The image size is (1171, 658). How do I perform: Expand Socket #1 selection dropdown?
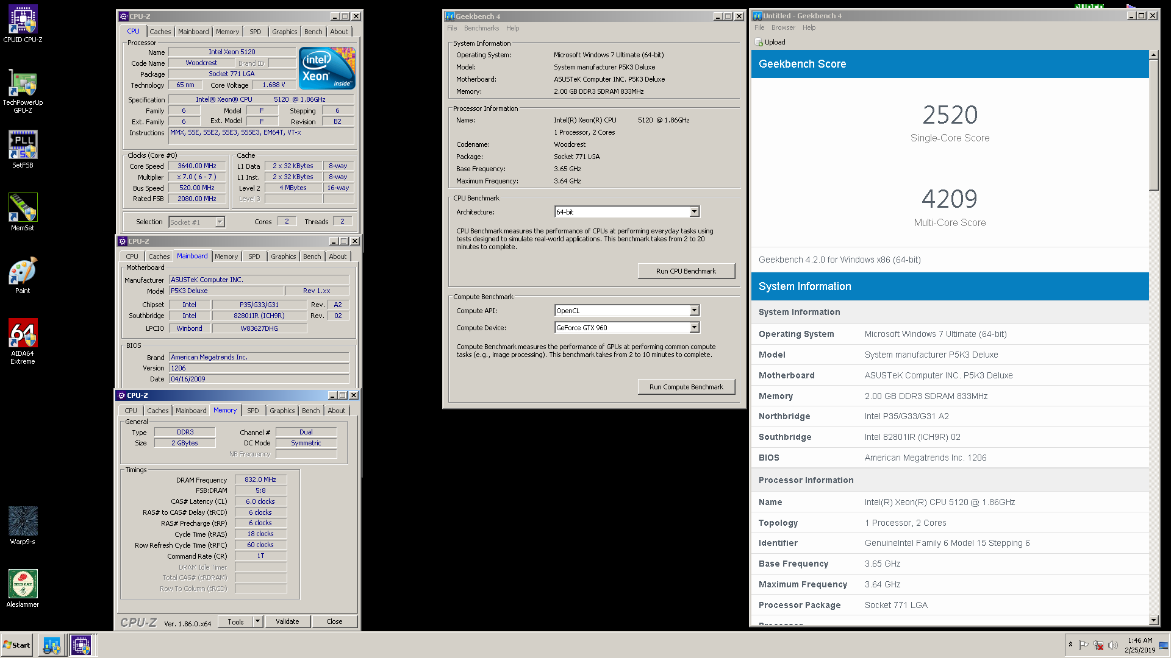(x=220, y=222)
